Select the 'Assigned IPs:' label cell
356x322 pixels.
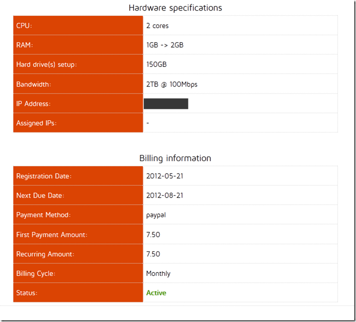78,123
